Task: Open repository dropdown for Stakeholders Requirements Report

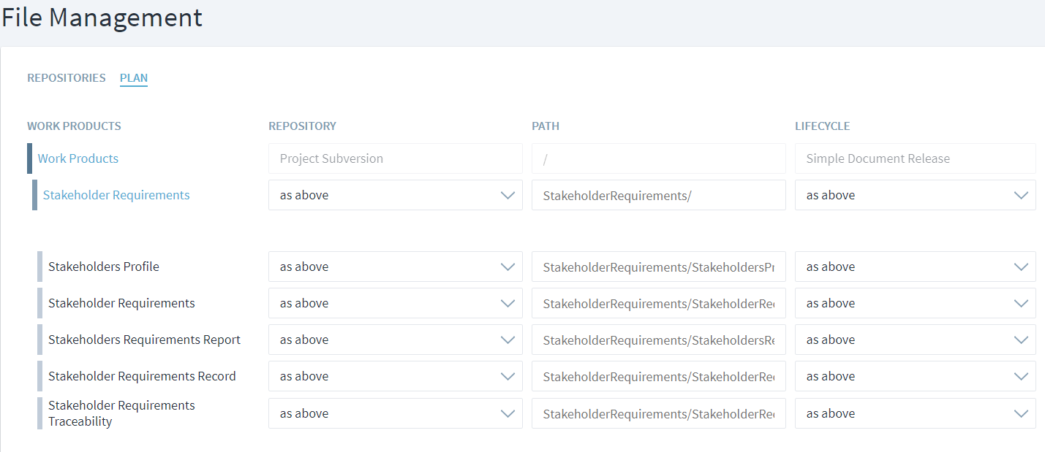Action: tap(395, 340)
